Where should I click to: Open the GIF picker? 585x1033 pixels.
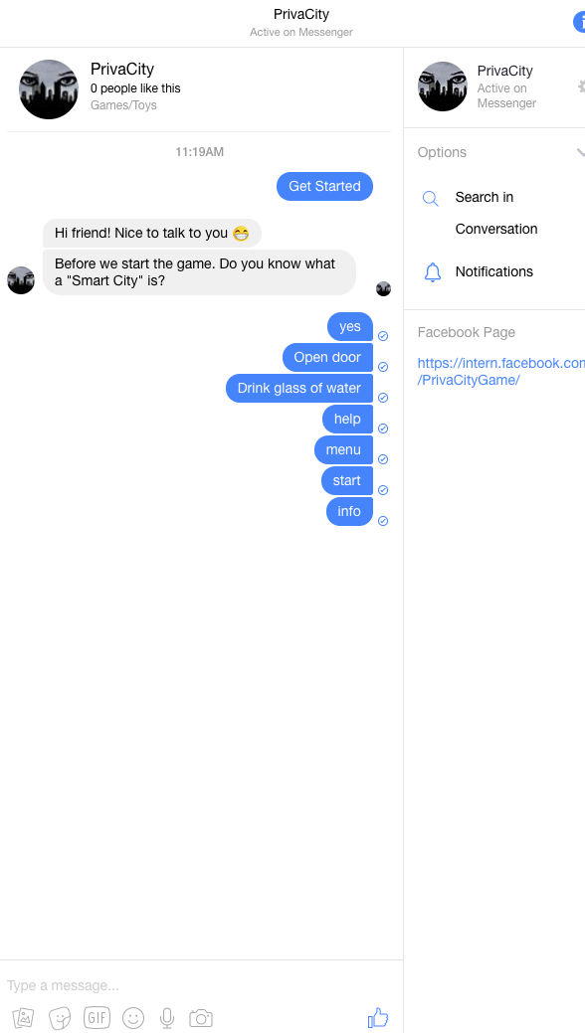tap(97, 1018)
